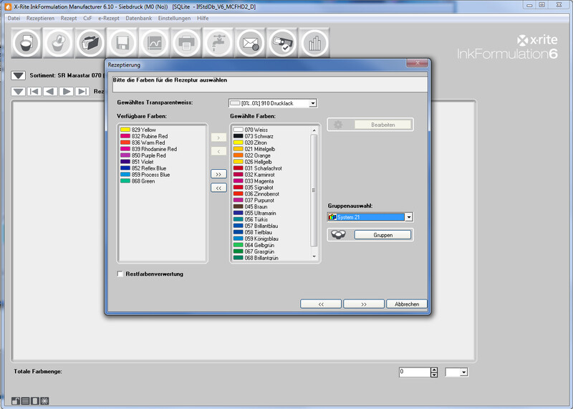Click the printer toolbar icon
Image resolution: width=573 pixels, height=409 pixels.
pyautogui.click(x=187, y=43)
